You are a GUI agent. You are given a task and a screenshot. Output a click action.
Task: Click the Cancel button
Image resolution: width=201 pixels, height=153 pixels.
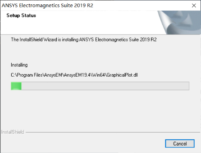click(180, 143)
